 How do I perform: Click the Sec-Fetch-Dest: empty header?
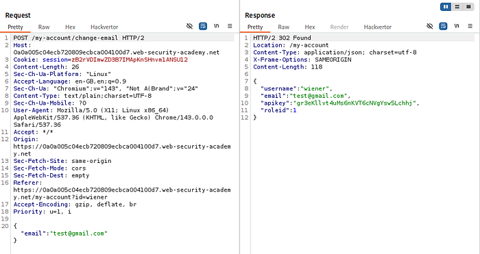pos(51,175)
